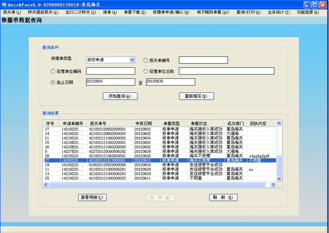Screen dimensions: 329x233
Task: Click the start date field showing 20120601
Action: point(111,82)
